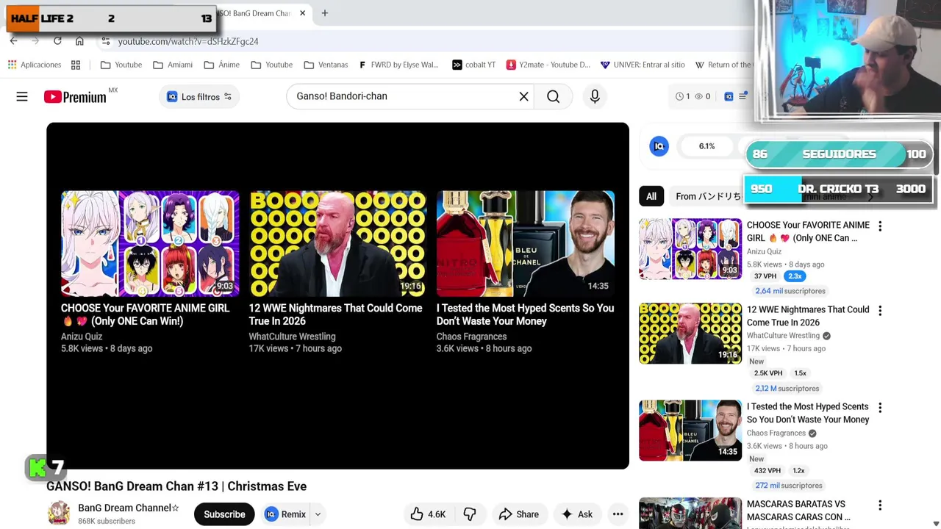Click 2.64 mil suscriptores label
This screenshot has width=941, height=529.
[790, 291]
